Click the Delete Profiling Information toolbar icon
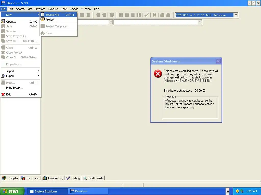Viewport: 261px width, 195px height. tap(168, 15)
